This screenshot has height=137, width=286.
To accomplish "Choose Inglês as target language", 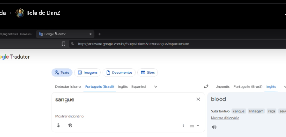I will click(271, 87).
